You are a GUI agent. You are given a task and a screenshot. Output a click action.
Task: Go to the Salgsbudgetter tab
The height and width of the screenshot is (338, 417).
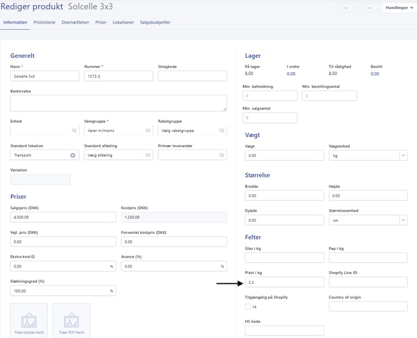155,22
